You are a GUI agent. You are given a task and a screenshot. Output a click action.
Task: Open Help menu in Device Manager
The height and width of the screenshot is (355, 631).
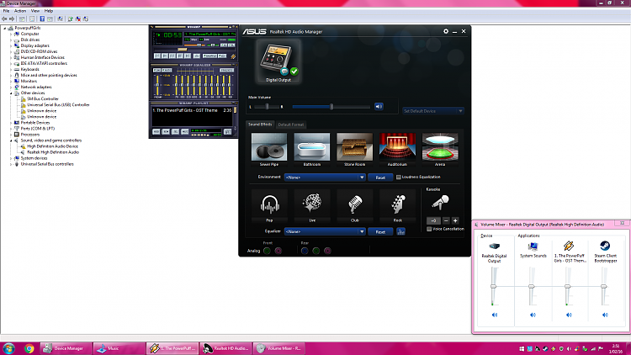[x=49, y=11]
